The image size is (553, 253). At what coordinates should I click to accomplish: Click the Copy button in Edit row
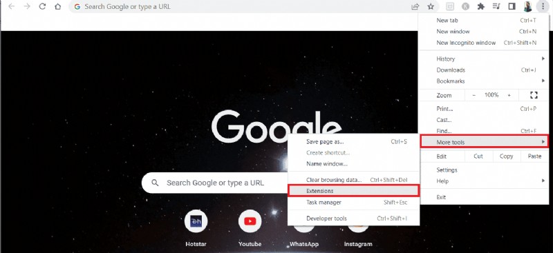506,156
